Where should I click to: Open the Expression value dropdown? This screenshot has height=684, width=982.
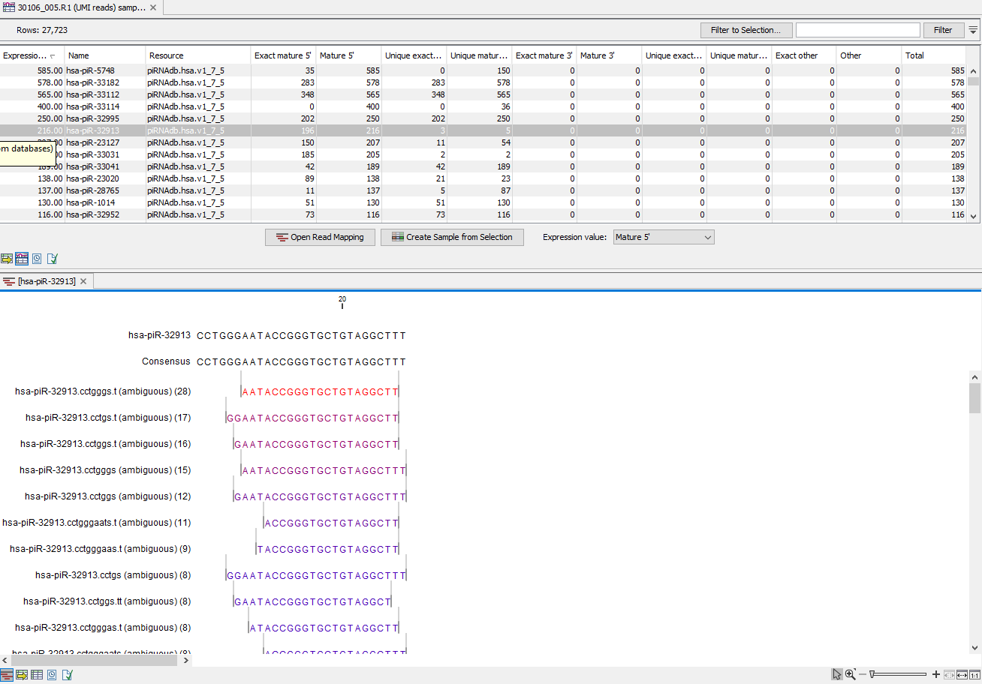click(x=664, y=237)
